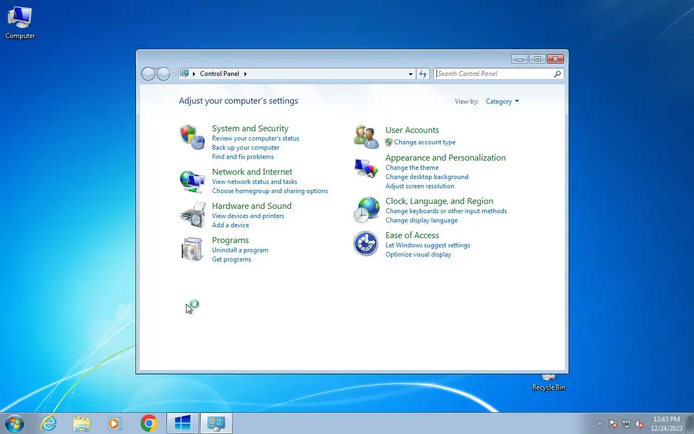Click the Control Panel icon in address bar

pos(184,74)
